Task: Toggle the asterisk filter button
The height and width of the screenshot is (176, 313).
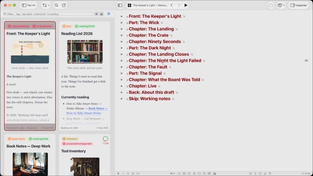Action: (x=96, y=14)
